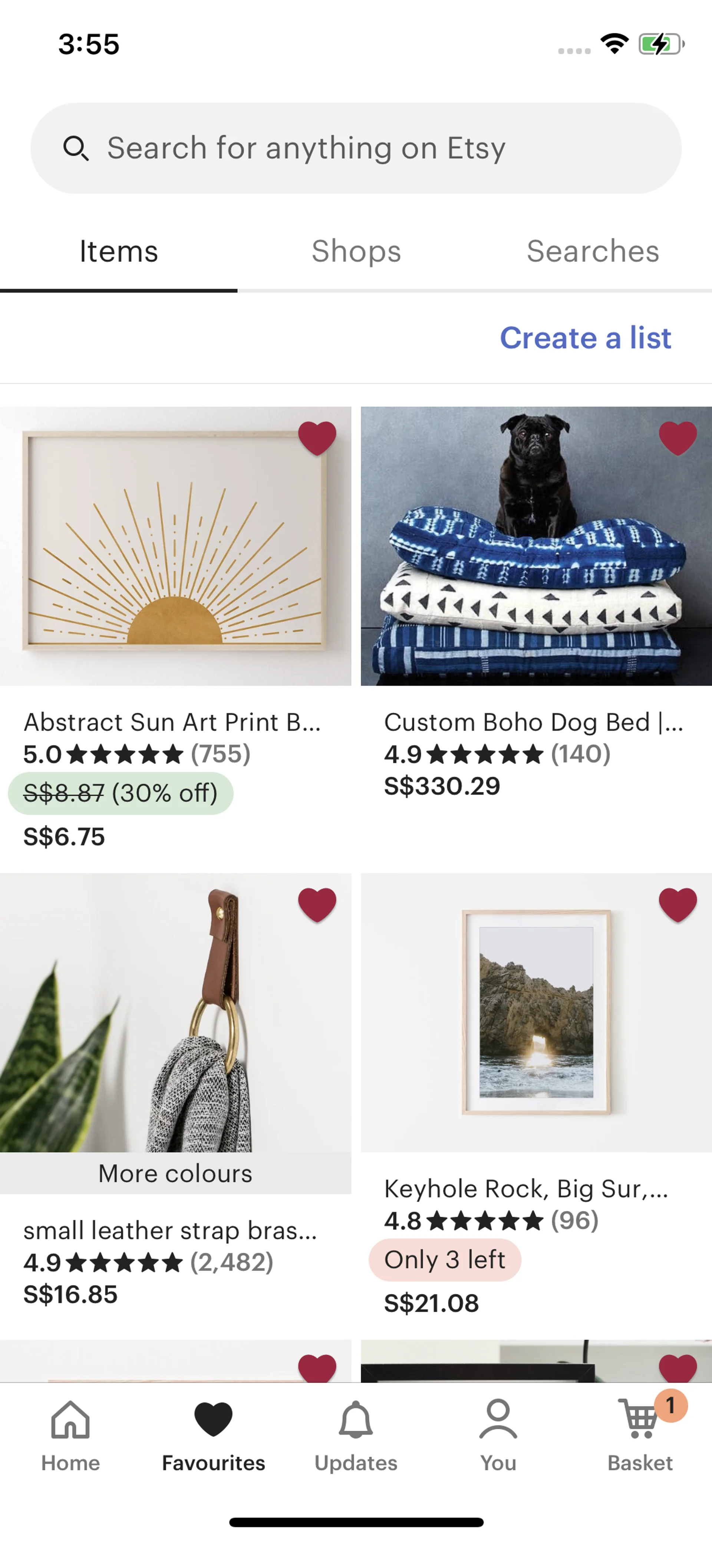Viewport: 712px width, 1542px height.
Task: Select the Items tab
Action: [x=118, y=251]
